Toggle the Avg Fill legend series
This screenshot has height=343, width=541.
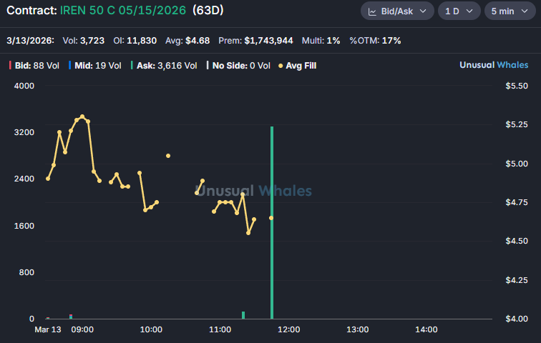(x=298, y=66)
